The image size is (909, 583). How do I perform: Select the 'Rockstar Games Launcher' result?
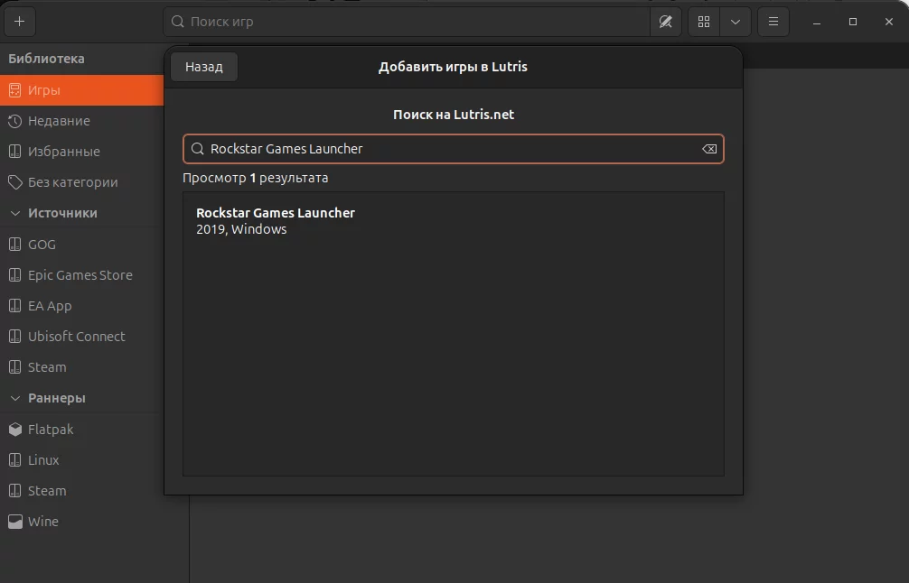[454, 220]
